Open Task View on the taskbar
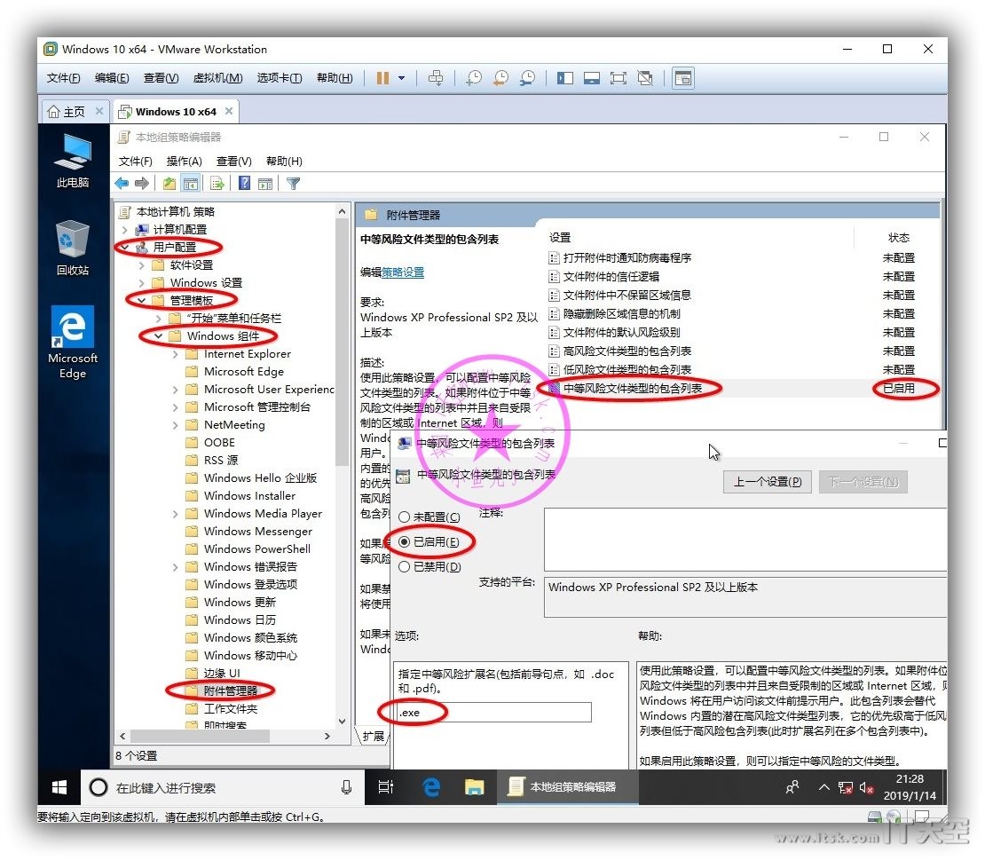Image resolution: width=985 pixels, height=860 pixels. point(386,787)
